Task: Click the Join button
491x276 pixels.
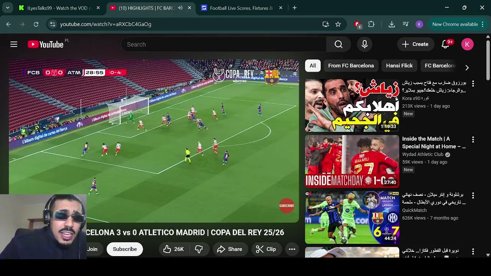Action: (92, 249)
